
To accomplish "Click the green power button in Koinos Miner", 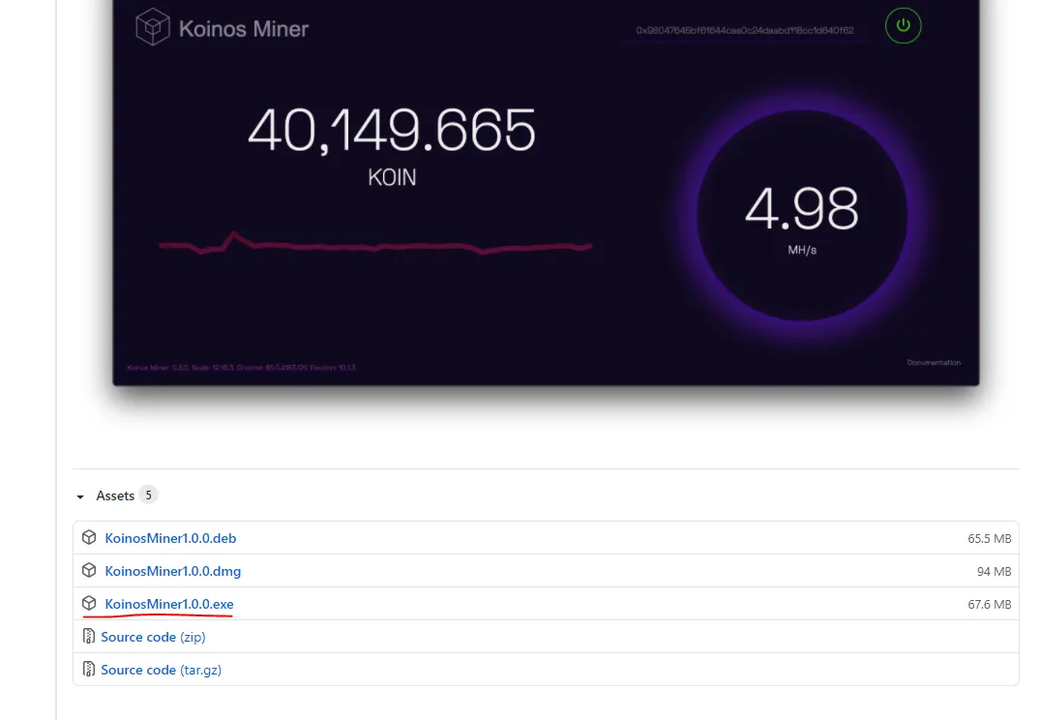I will point(903,26).
